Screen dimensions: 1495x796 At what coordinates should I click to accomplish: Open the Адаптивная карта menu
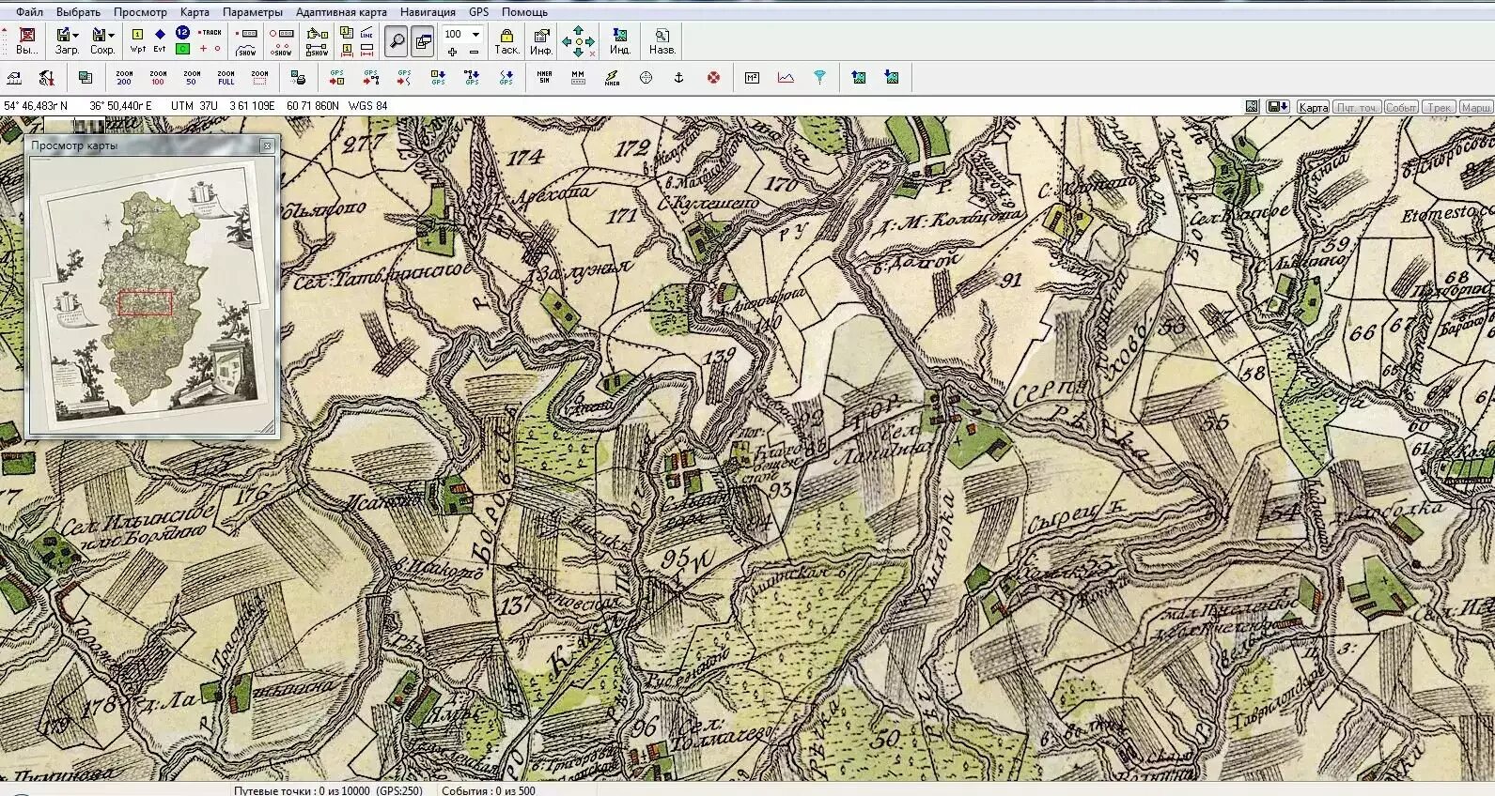coord(341,12)
